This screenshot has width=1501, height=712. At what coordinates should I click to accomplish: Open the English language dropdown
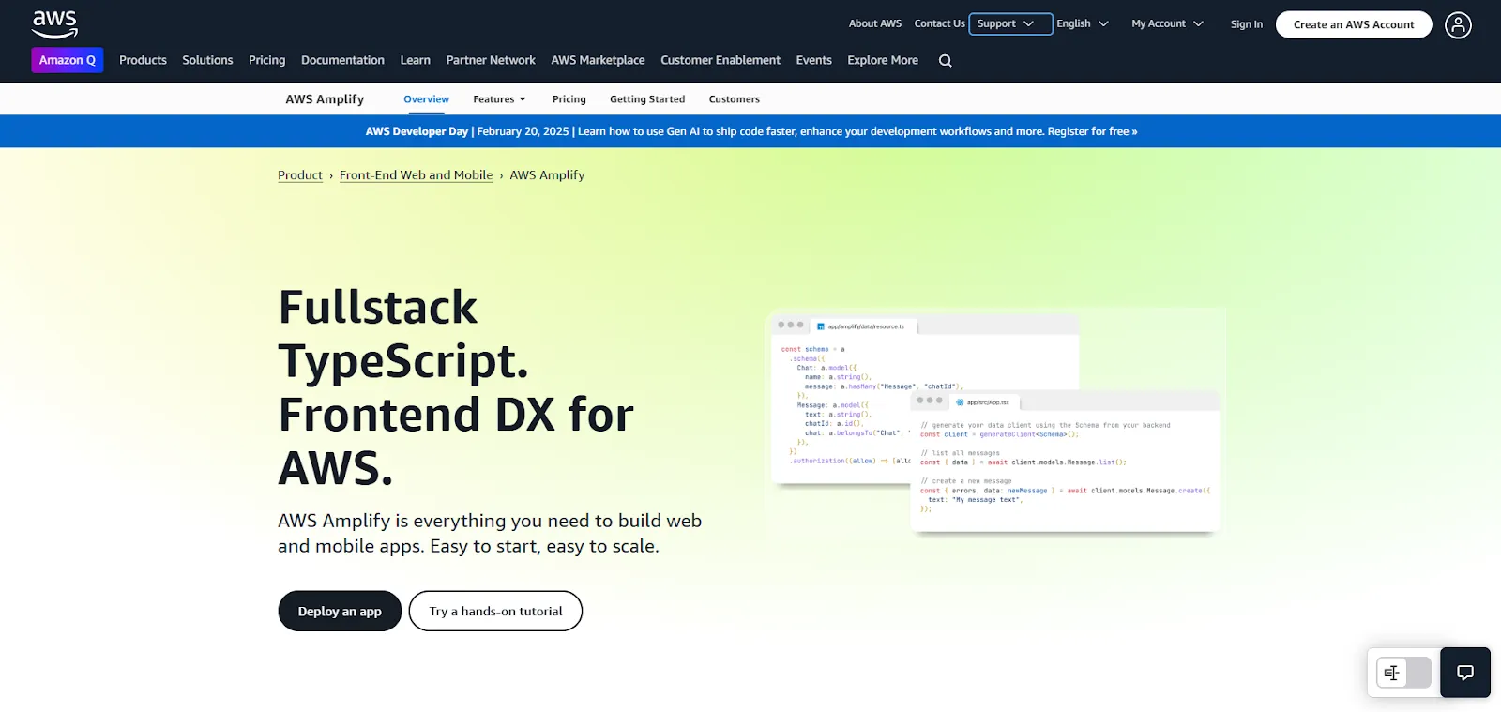click(1083, 23)
